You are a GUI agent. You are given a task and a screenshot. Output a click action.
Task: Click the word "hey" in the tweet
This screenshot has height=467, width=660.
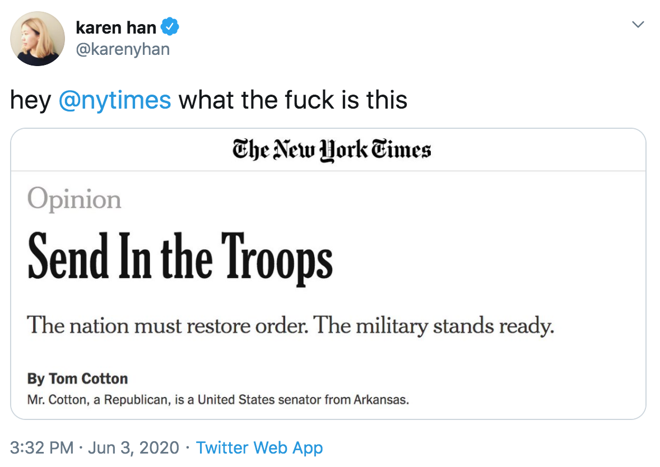pyautogui.click(x=30, y=100)
